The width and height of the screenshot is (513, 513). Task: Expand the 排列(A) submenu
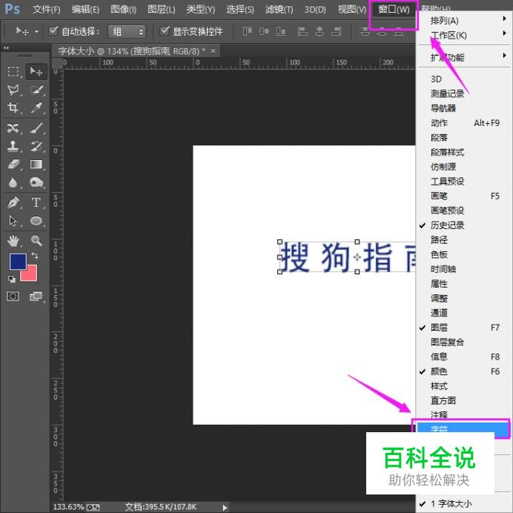[463, 20]
